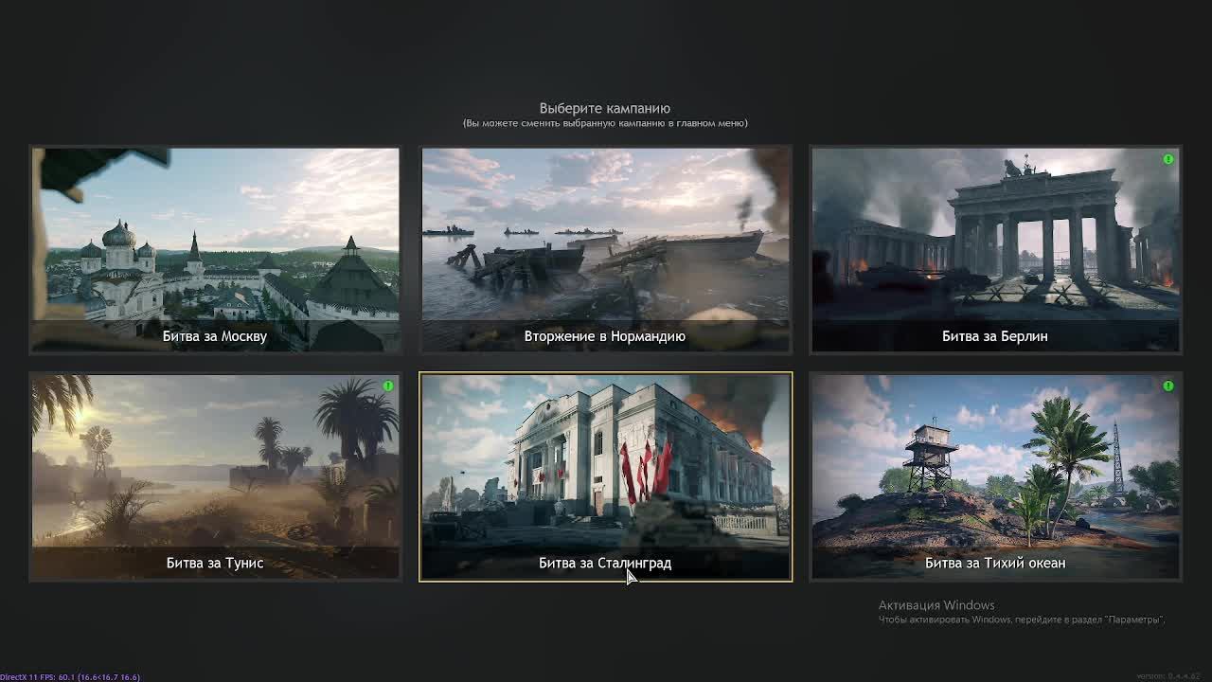Open the Битва за Берлин campaign card
Screen dimensions: 1212x682
point(995,250)
